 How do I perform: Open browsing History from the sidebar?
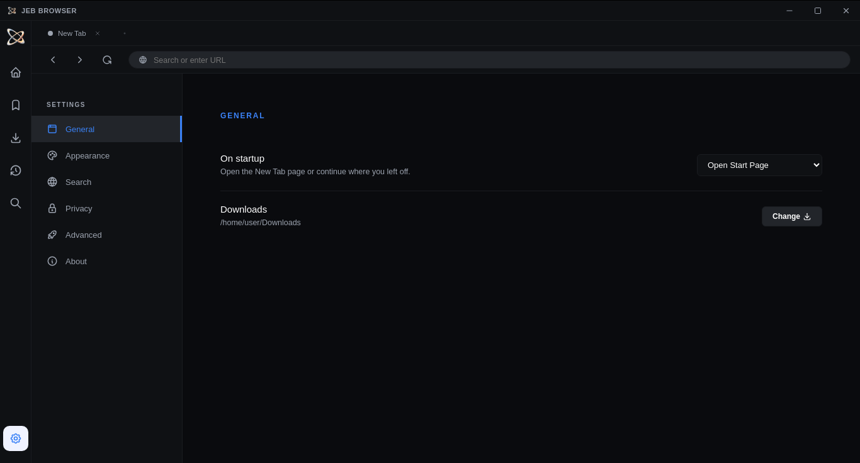(15, 170)
